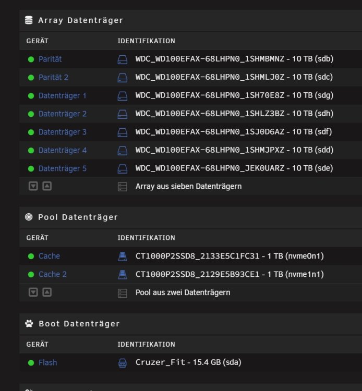Open the Datenträger 1 device link
The width and height of the screenshot is (362, 391).
pyautogui.click(x=63, y=96)
